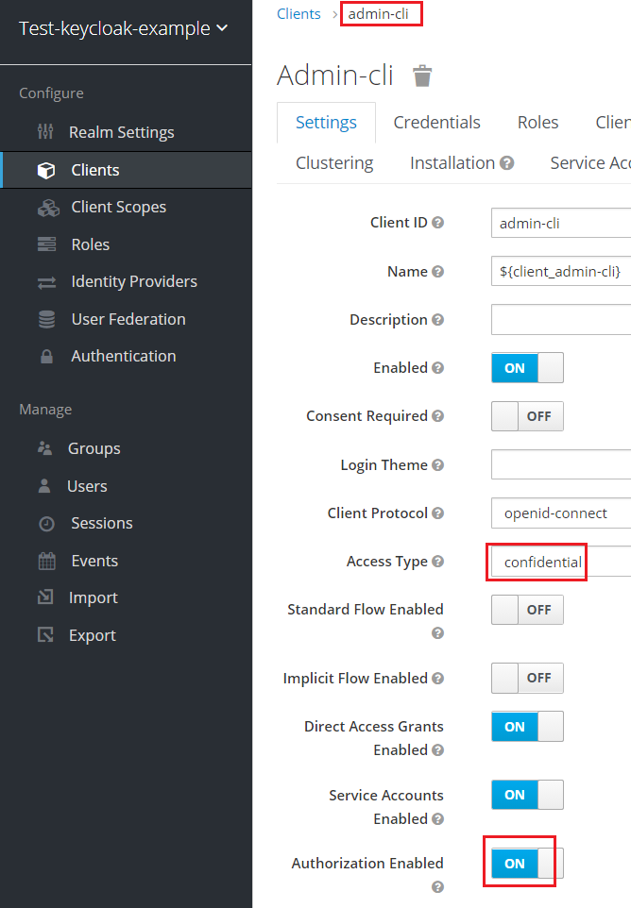Switch to the Roles tab

pyautogui.click(x=537, y=122)
